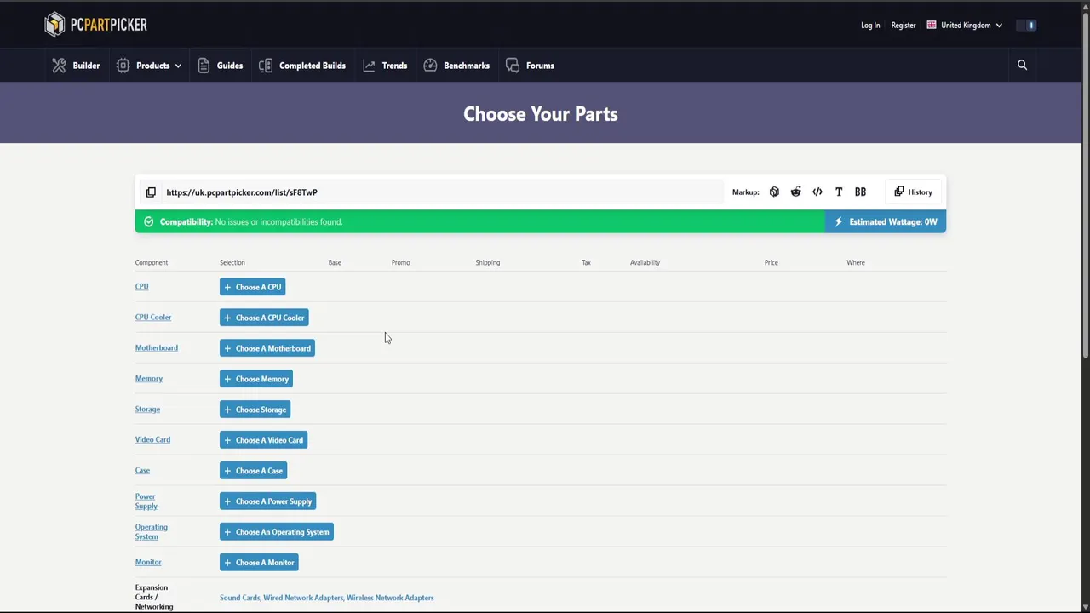
Task: Open the CPU component link
Action: click(x=141, y=287)
